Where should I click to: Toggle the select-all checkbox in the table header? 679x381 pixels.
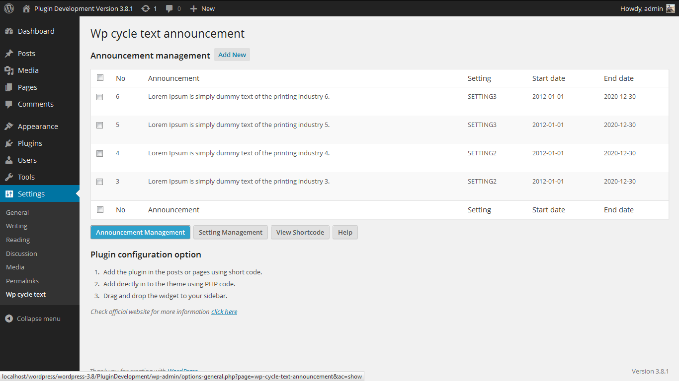[x=100, y=78]
